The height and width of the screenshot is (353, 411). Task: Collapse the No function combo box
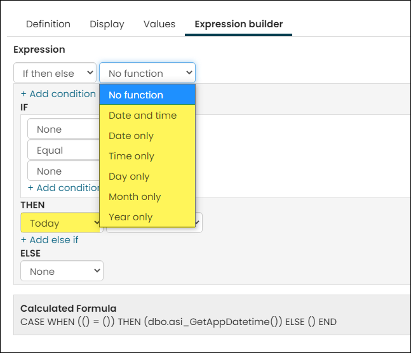point(147,73)
